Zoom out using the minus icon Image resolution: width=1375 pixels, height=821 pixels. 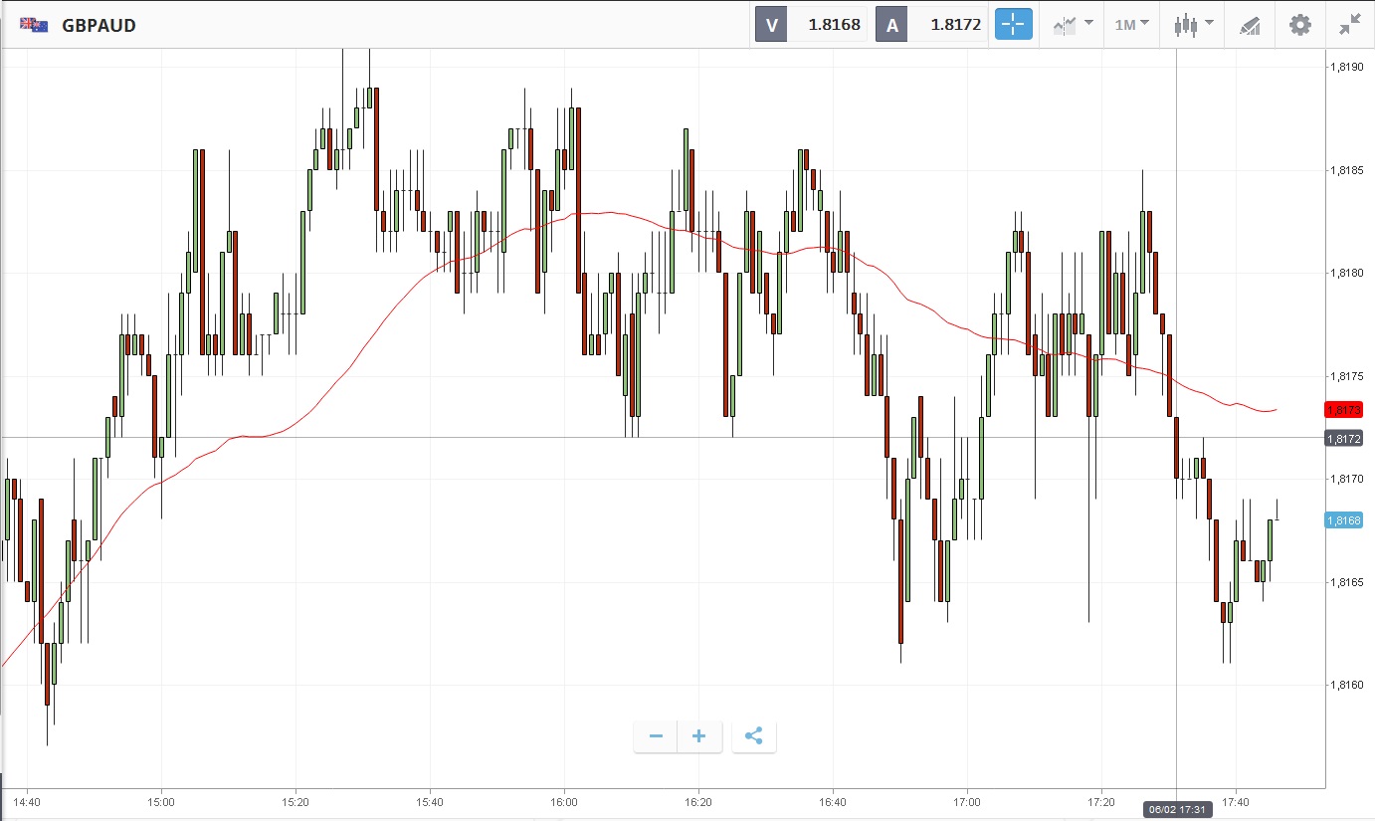(656, 736)
